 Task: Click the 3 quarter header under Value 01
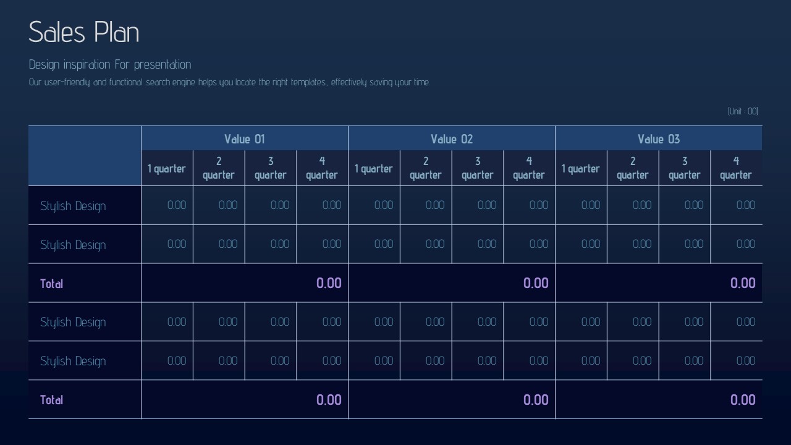coord(271,168)
